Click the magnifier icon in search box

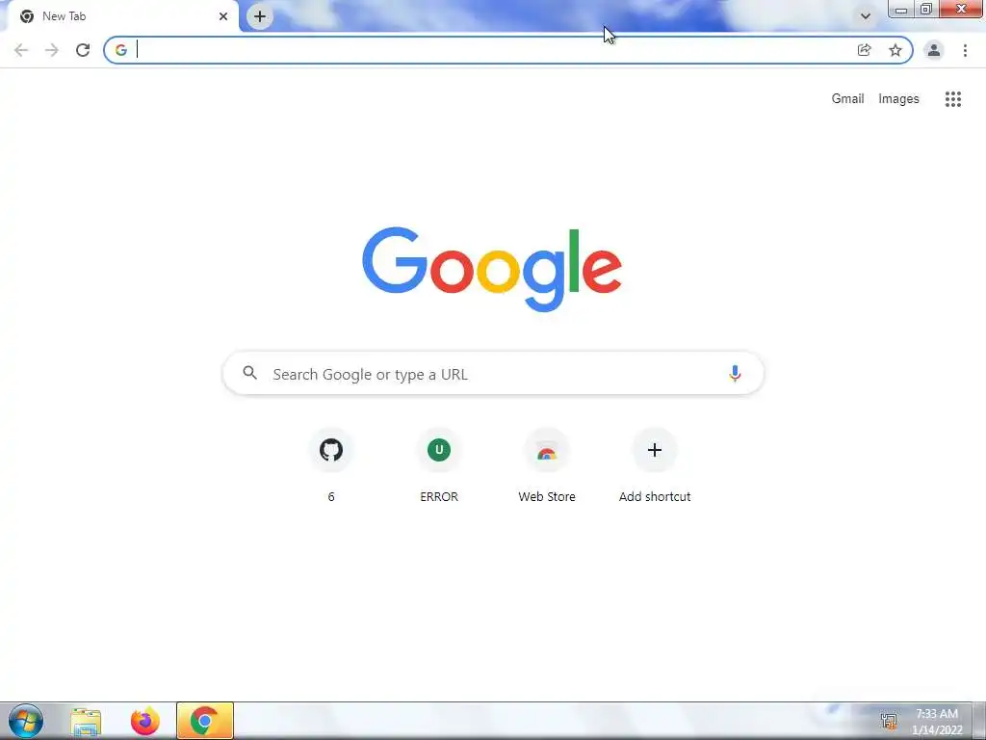(x=249, y=373)
